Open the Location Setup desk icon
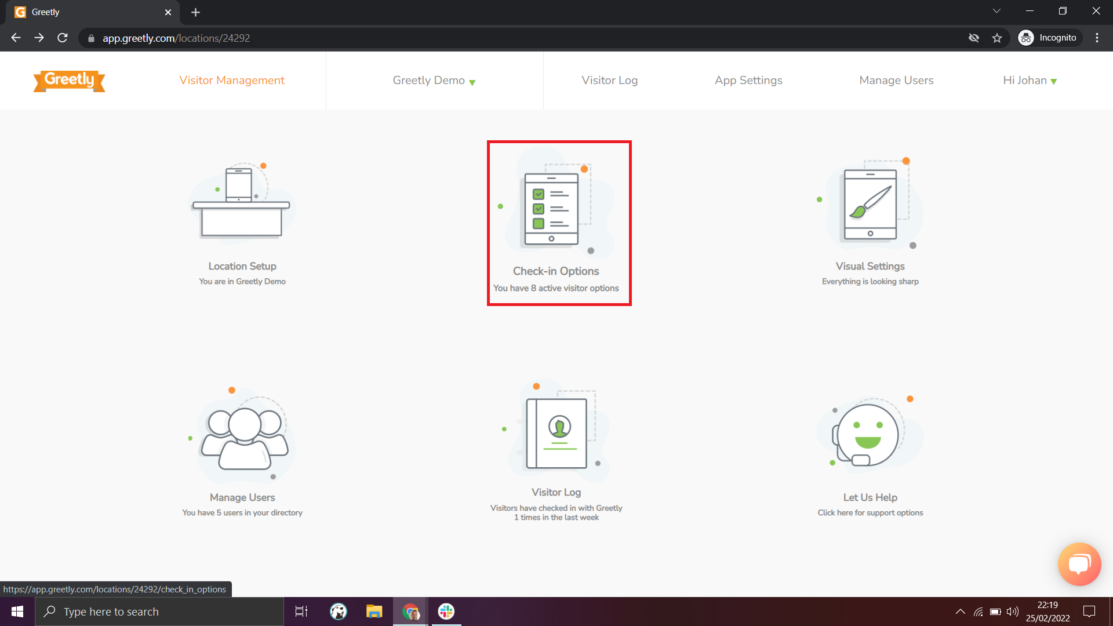 [x=242, y=202]
